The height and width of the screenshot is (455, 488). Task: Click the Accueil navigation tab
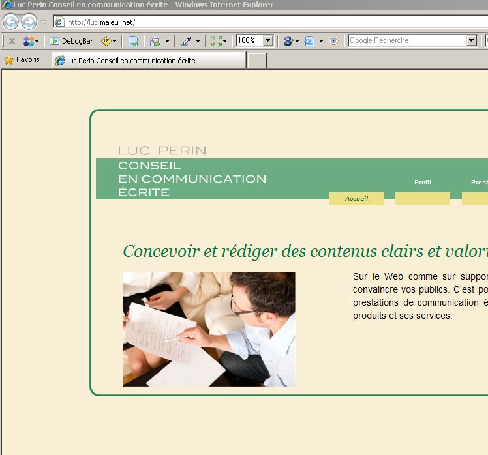pyautogui.click(x=356, y=199)
